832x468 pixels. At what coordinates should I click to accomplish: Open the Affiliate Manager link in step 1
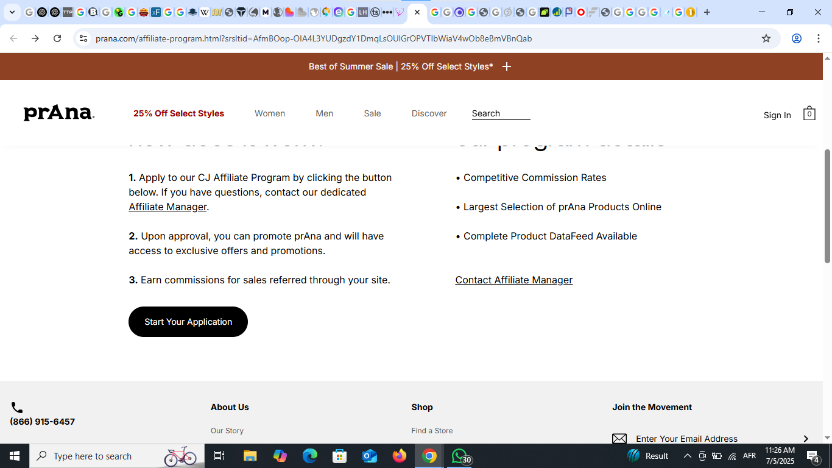tap(167, 207)
